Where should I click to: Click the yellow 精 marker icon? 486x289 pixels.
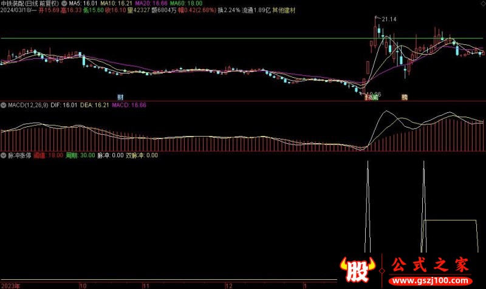(x=404, y=97)
